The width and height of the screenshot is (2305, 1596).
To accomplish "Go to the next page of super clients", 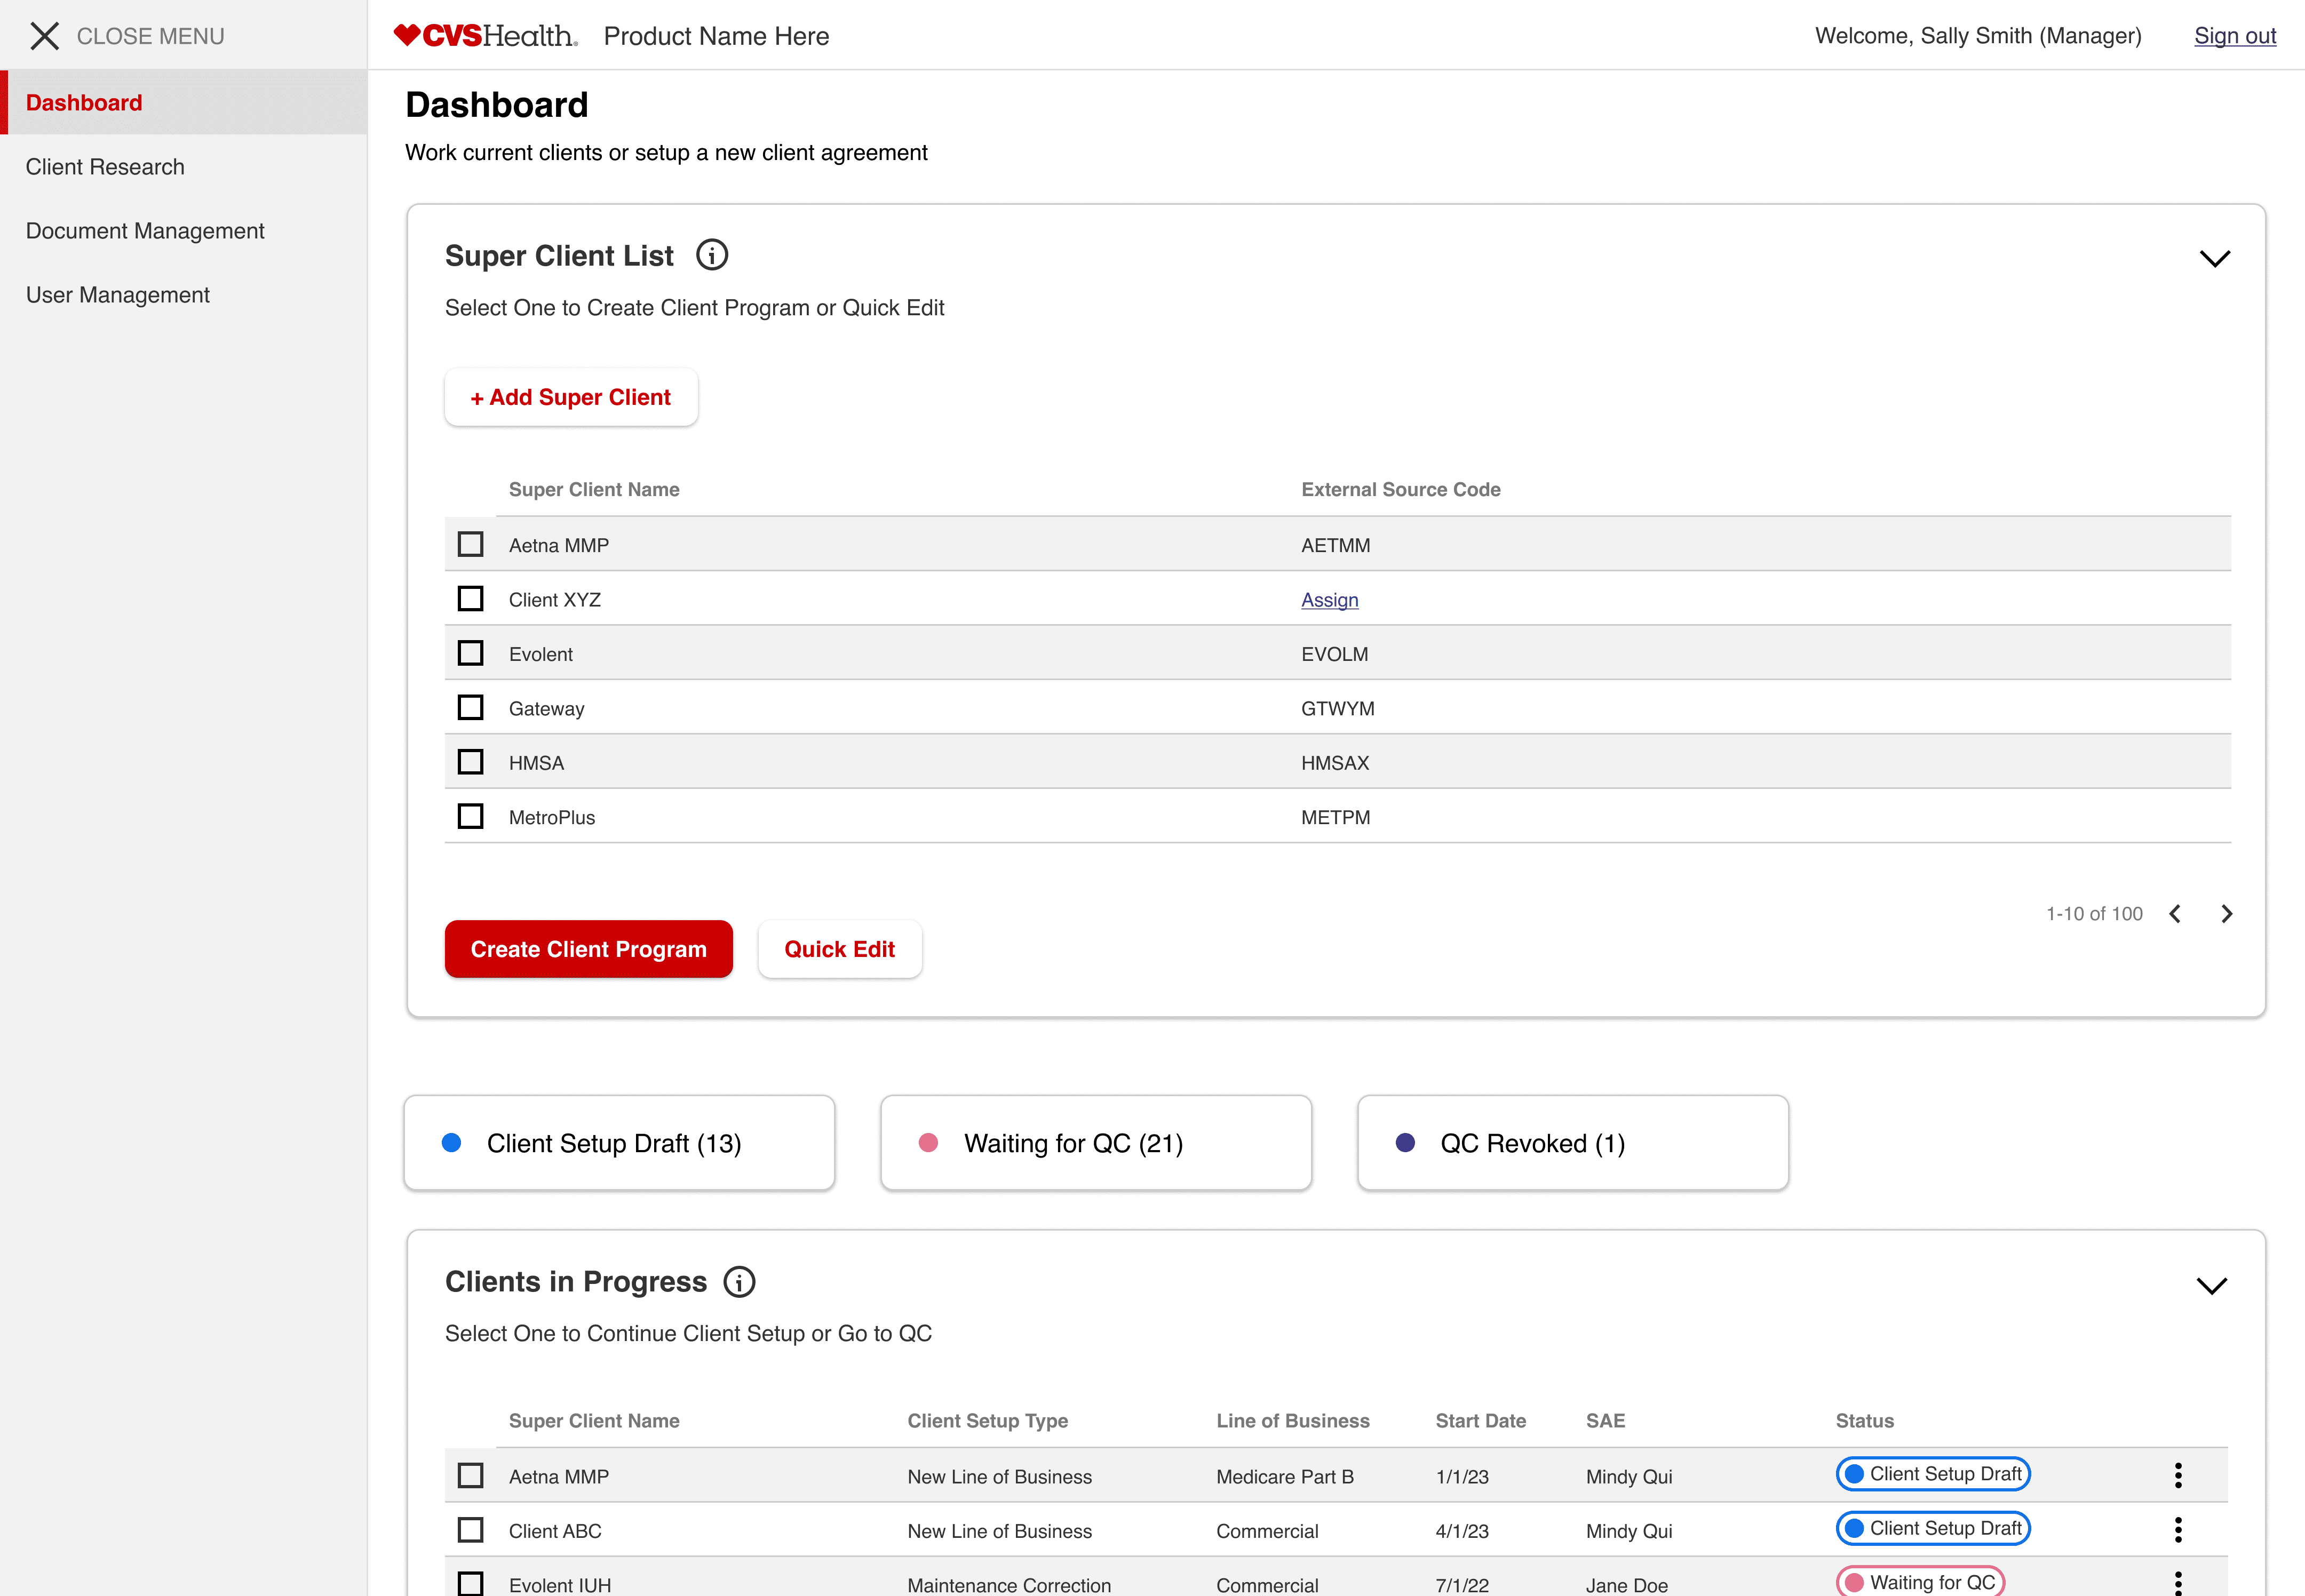I will (x=2227, y=913).
